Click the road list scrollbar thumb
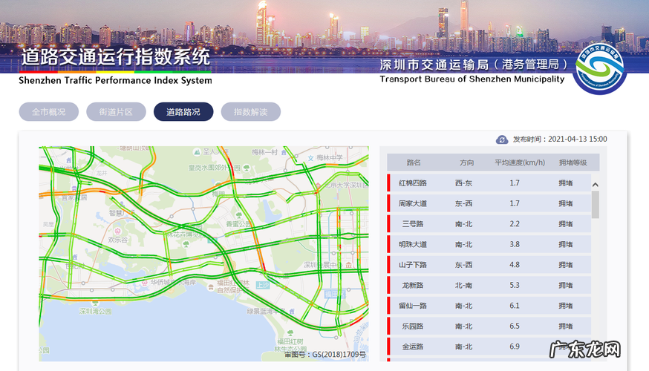The width and height of the screenshot is (649, 371). tap(595, 204)
